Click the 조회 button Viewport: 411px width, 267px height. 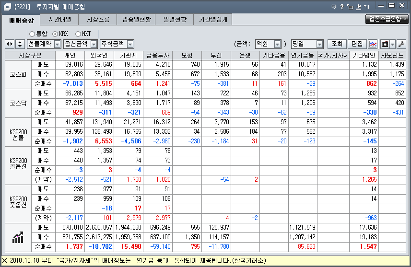coord(337,44)
